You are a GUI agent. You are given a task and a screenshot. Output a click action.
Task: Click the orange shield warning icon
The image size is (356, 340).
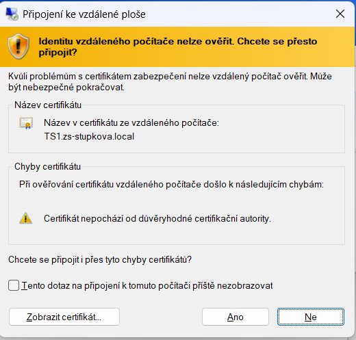18,47
